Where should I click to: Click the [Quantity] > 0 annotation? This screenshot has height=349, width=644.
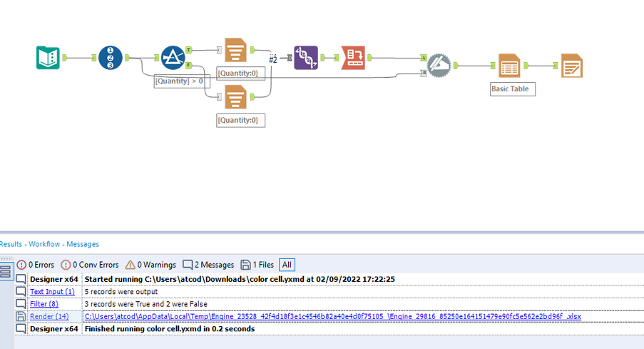pos(183,81)
